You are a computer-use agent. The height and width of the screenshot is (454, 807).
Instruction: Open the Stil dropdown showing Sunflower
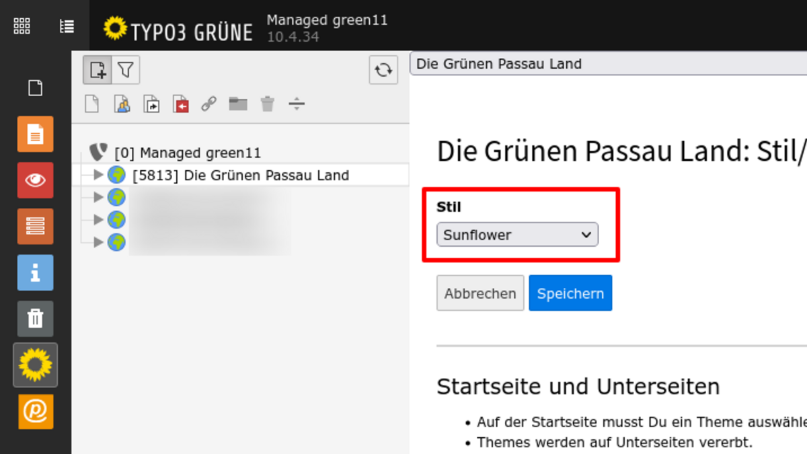pos(517,235)
